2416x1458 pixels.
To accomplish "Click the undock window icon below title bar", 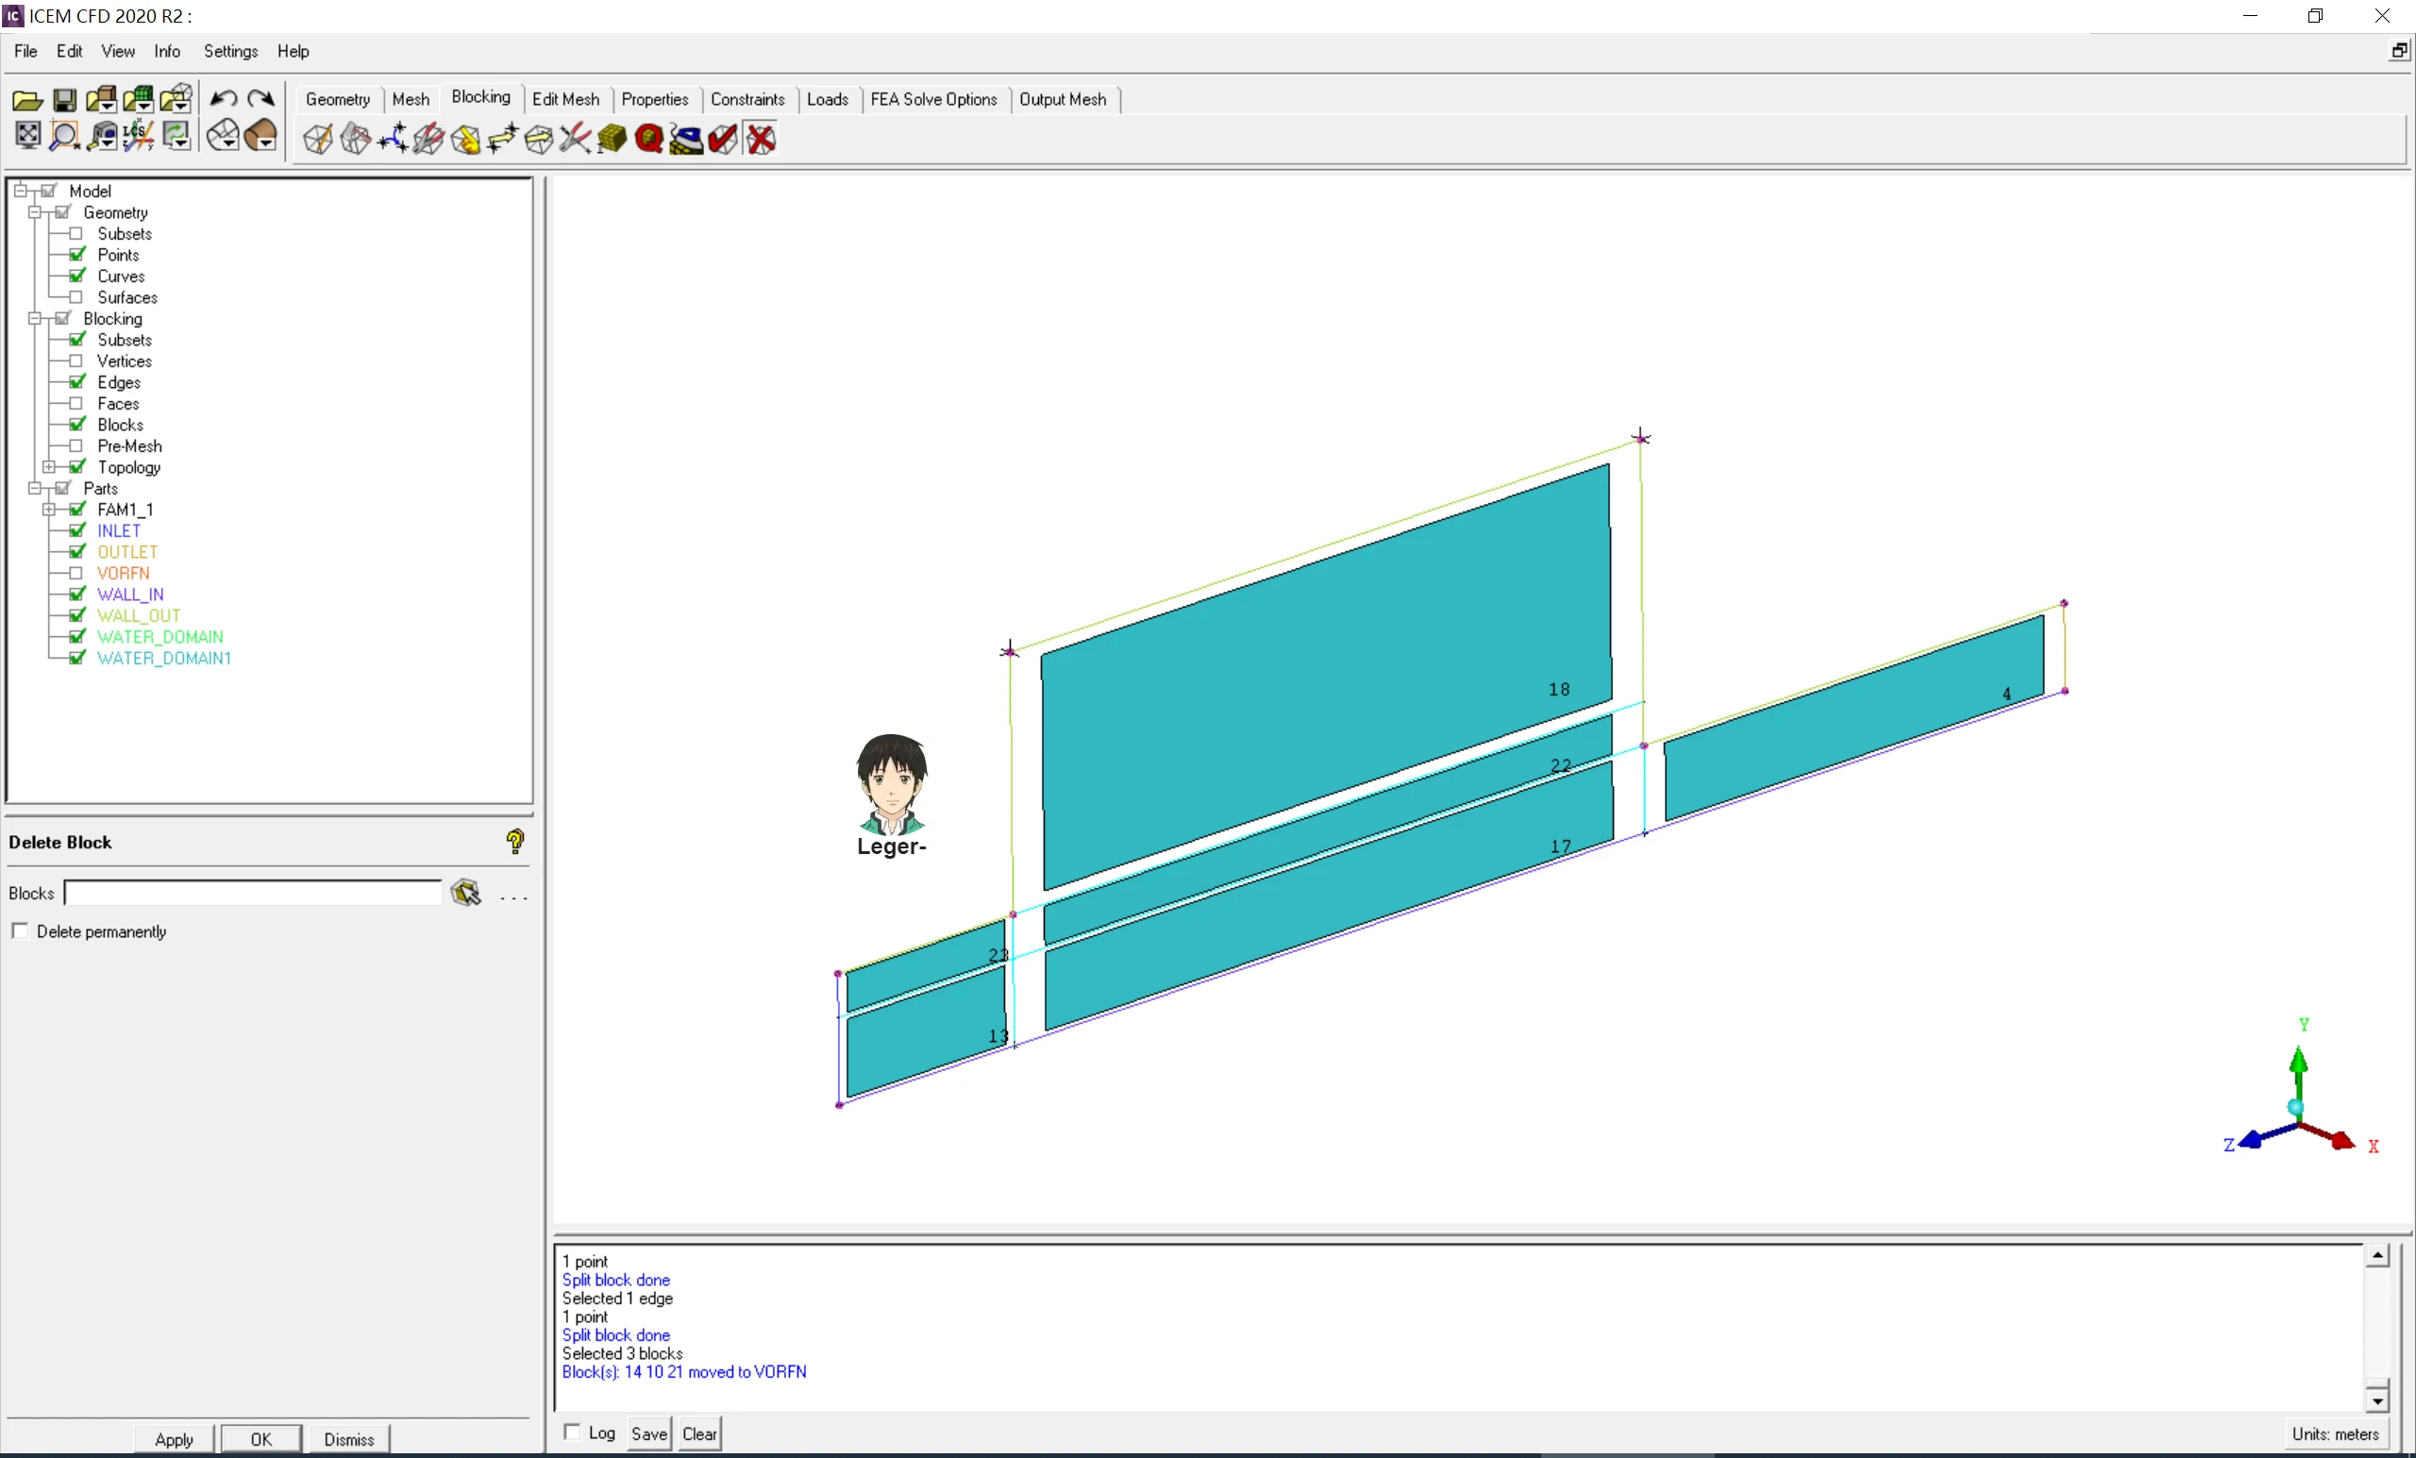I will (x=2397, y=51).
